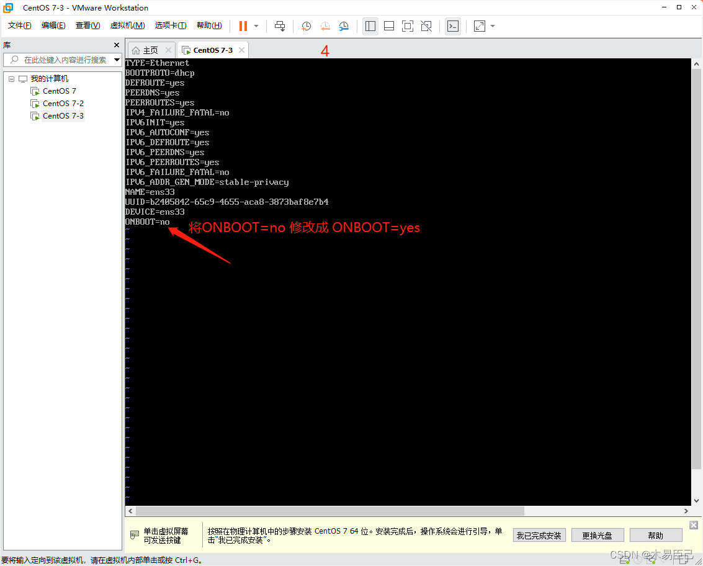Open the 文件(F) menu
Image resolution: width=703 pixels, height=566 pixels.
point(19,25)
